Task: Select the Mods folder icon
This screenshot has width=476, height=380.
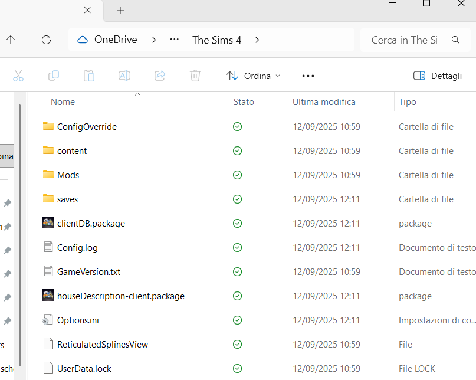Action: (x=48, y=175)
